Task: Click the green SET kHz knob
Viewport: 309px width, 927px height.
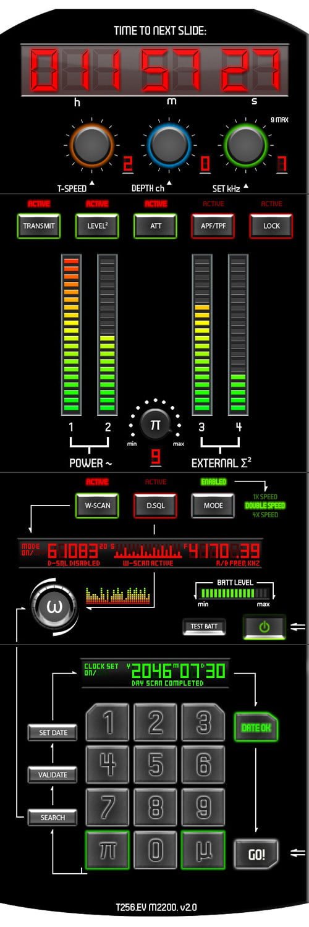Action: pyautogui.click(x=245, y=145)
